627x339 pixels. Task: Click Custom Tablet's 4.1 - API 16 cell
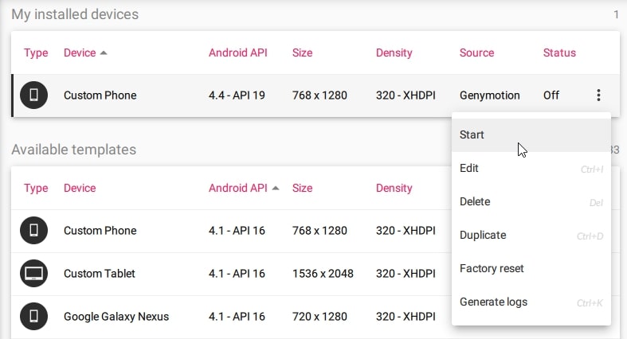[x=237, y=274]
